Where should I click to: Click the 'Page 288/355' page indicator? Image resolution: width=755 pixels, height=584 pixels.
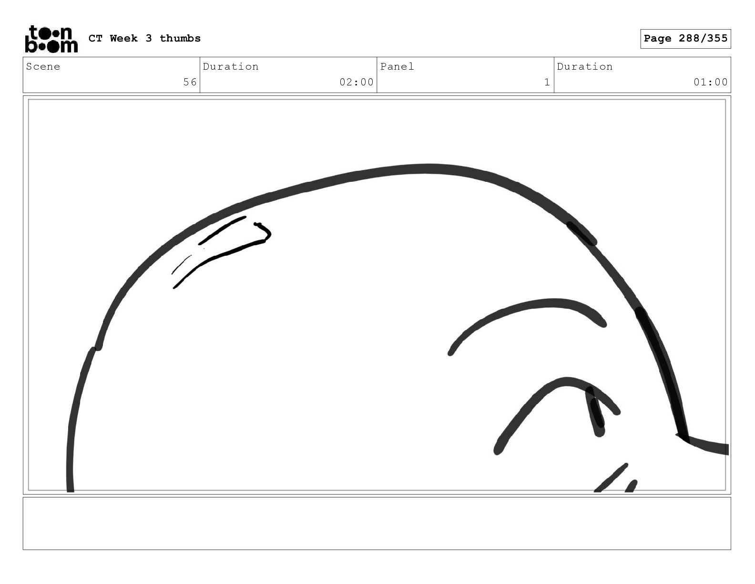pyautogui.click(x=685, y=39)
